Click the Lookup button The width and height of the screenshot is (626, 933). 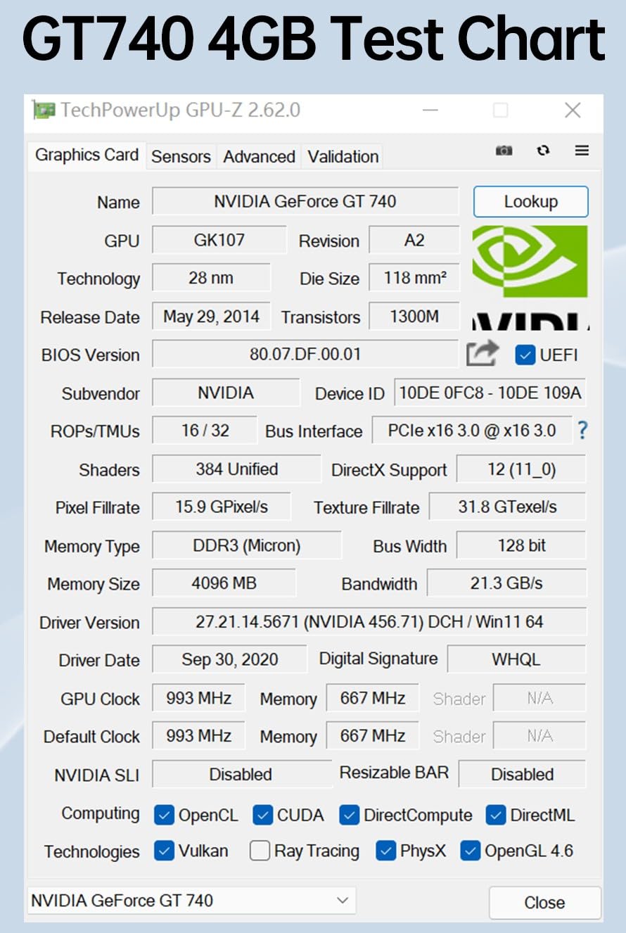[531, 202]
